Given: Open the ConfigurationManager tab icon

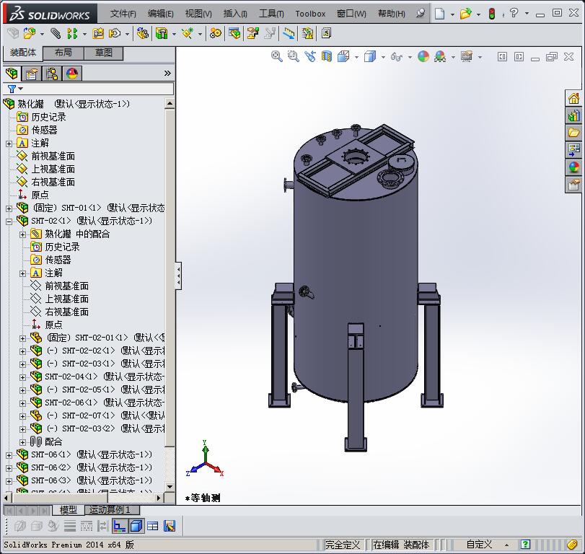Looking at the screenshot, I should (x=52, y=74).
